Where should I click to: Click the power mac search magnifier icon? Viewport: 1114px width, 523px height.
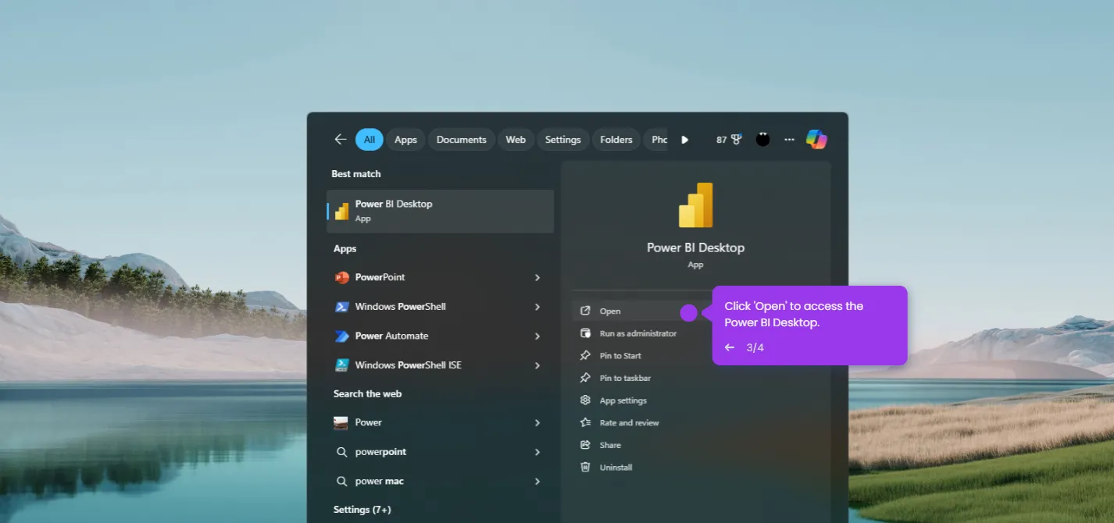[x=341, y=481]
